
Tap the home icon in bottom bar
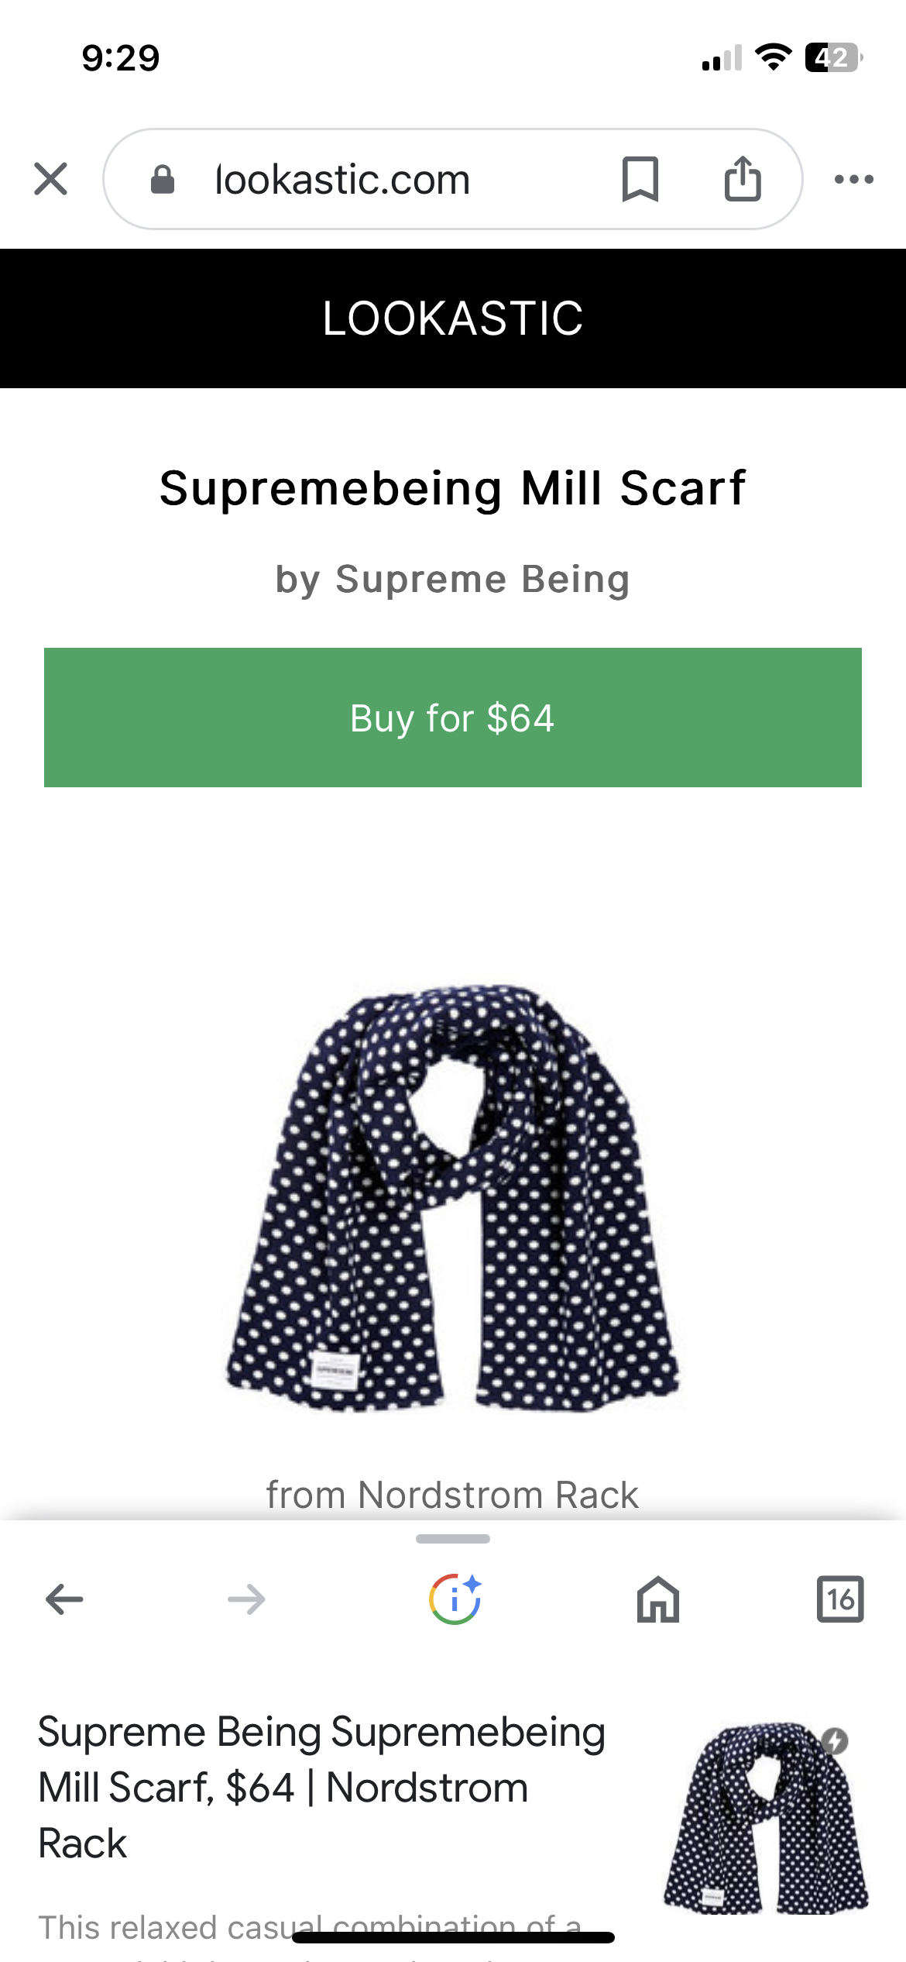click(x=658, y=1599)
